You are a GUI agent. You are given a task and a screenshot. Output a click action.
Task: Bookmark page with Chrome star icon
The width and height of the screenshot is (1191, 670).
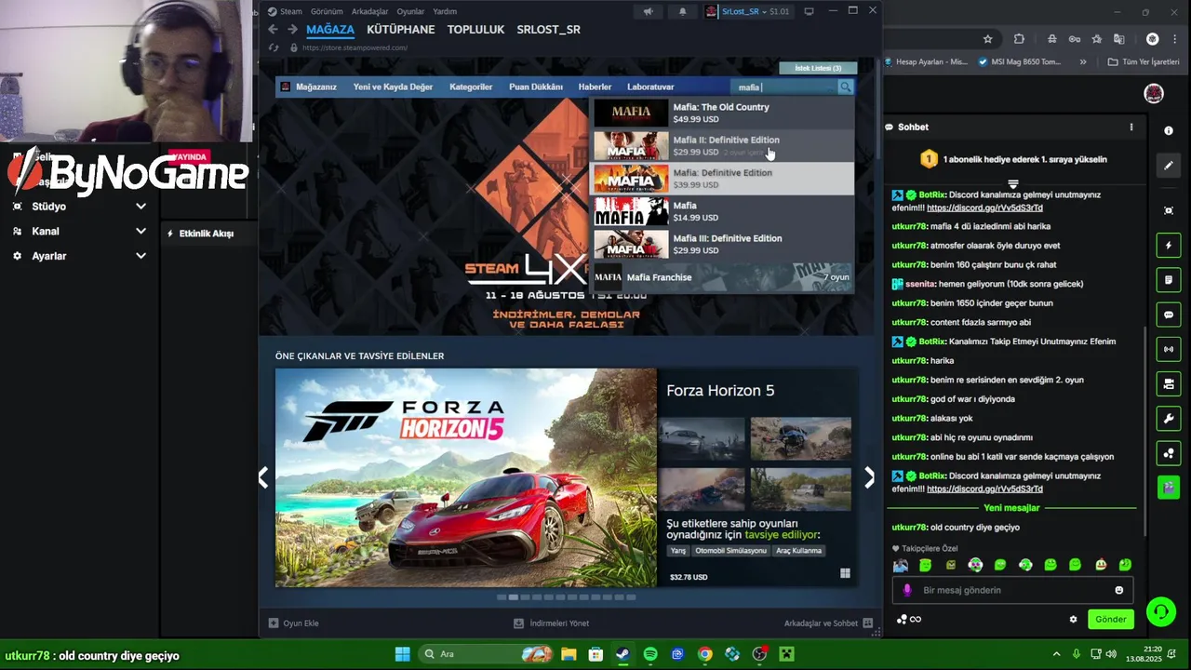coord(987,39)
